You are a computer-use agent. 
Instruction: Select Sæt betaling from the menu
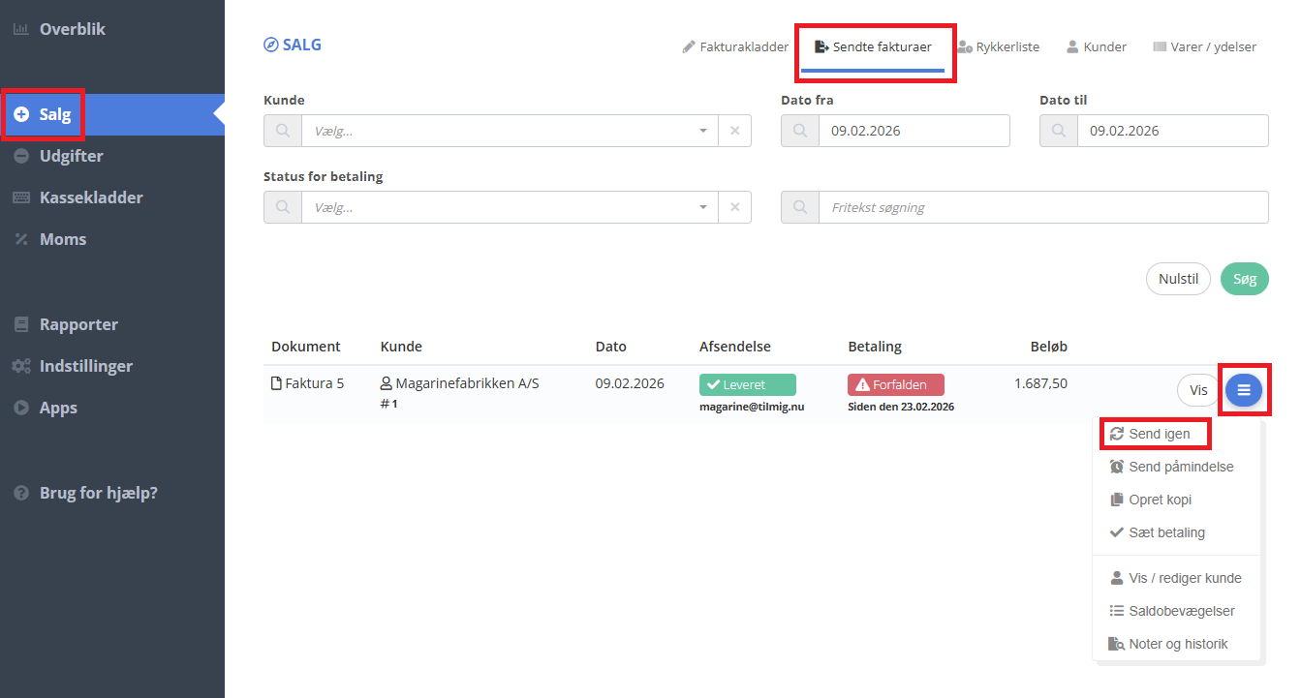pos(1166,532)
